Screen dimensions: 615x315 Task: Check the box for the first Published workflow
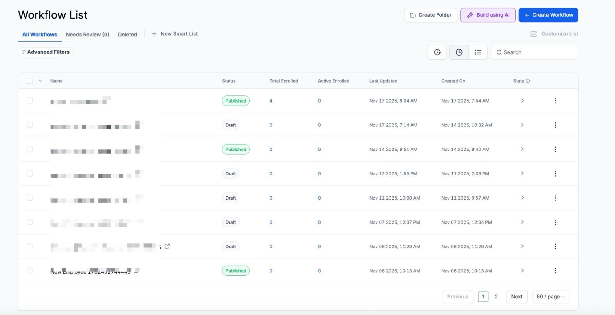coord(30,101)
